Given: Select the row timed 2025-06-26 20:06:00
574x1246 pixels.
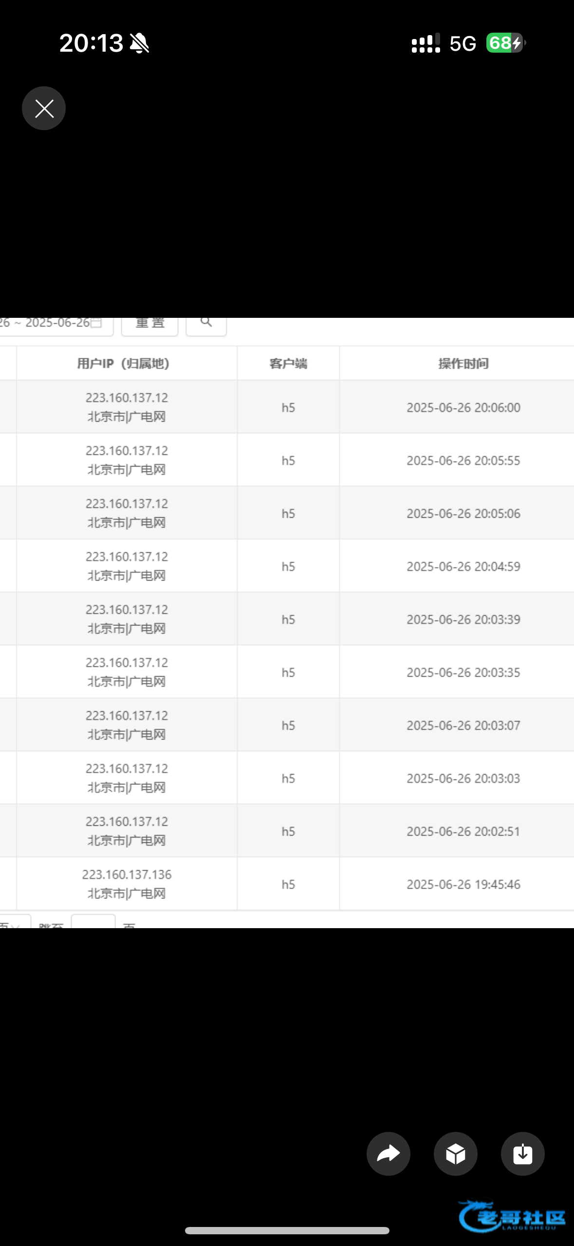Looking at the screenshot, I should 463,408.
